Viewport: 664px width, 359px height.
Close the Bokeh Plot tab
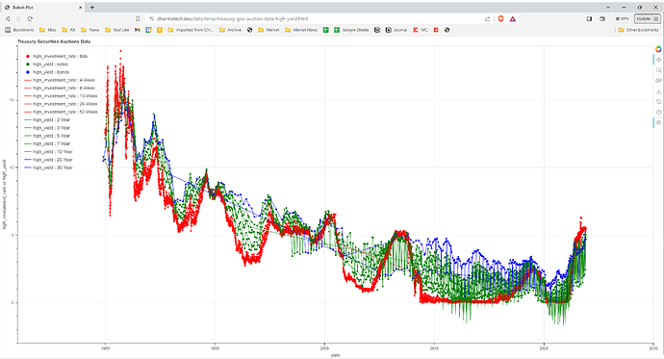point(81,7)
